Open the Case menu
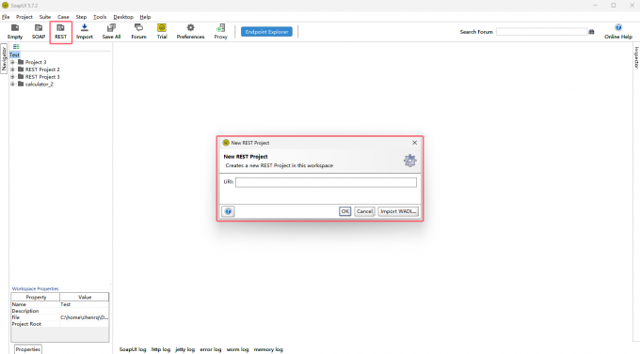The image size is (640, 354). click(63, 17)
